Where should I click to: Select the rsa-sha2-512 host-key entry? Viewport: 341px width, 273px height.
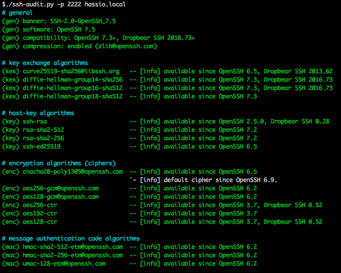click(x=129, y=130)
